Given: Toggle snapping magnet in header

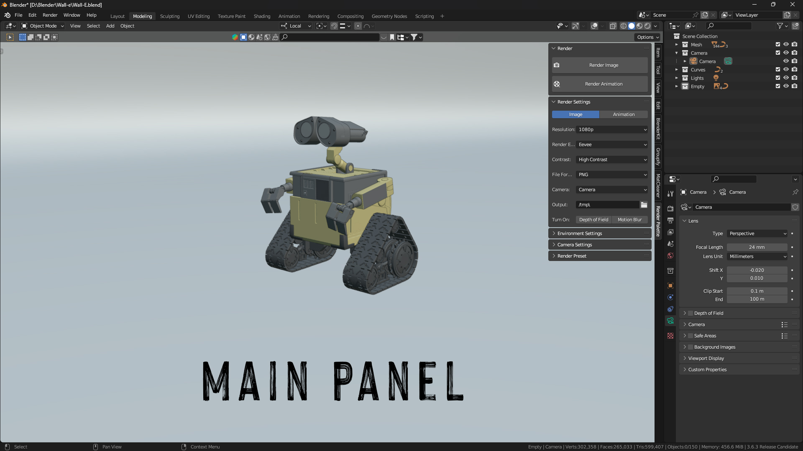Looking at the screenshot, I should click(x=334, y=26).
